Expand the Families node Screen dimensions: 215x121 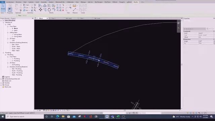1,83
